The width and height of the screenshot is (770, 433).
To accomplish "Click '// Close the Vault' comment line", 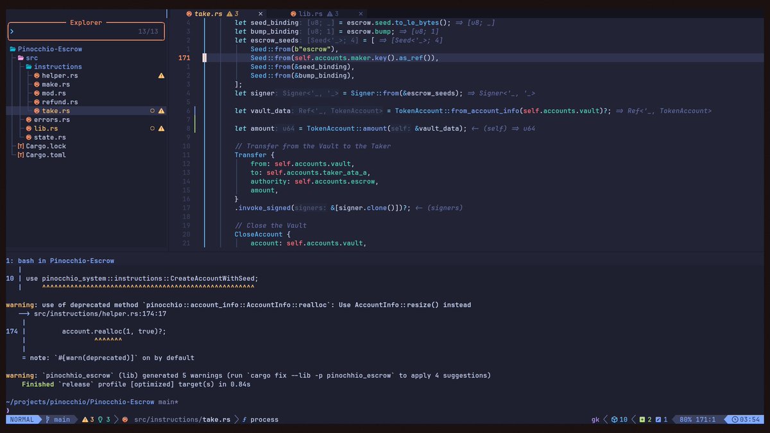I will point(270,226).
